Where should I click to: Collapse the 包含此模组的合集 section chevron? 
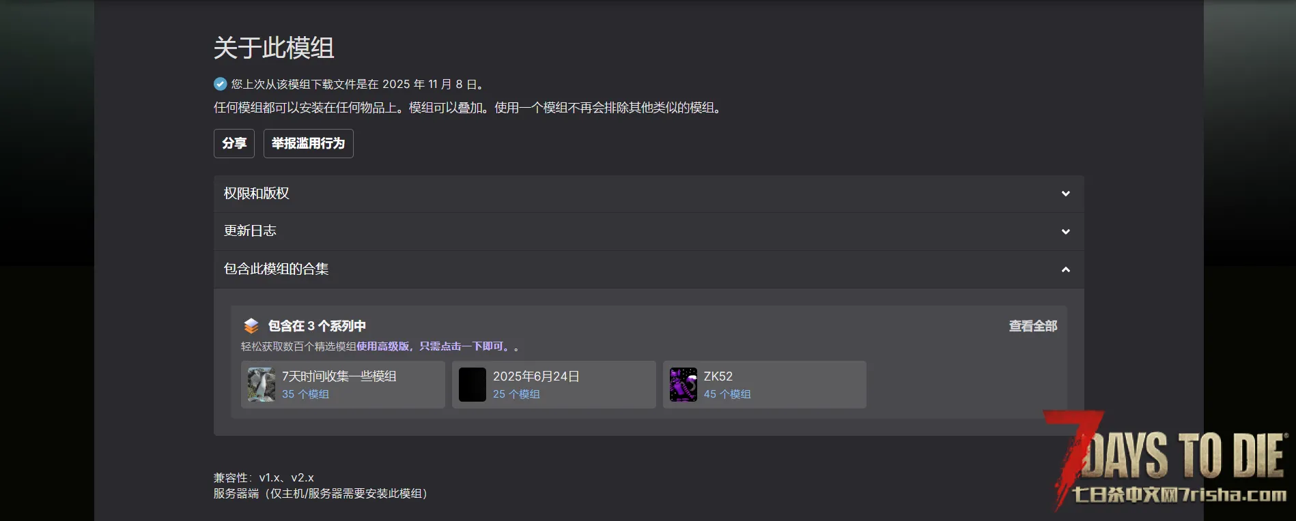[1065, 270]
